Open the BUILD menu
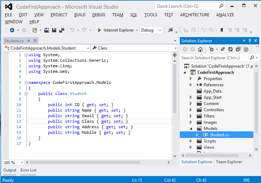This screenshot has width=261, height=183. click(x=79, y=15)
